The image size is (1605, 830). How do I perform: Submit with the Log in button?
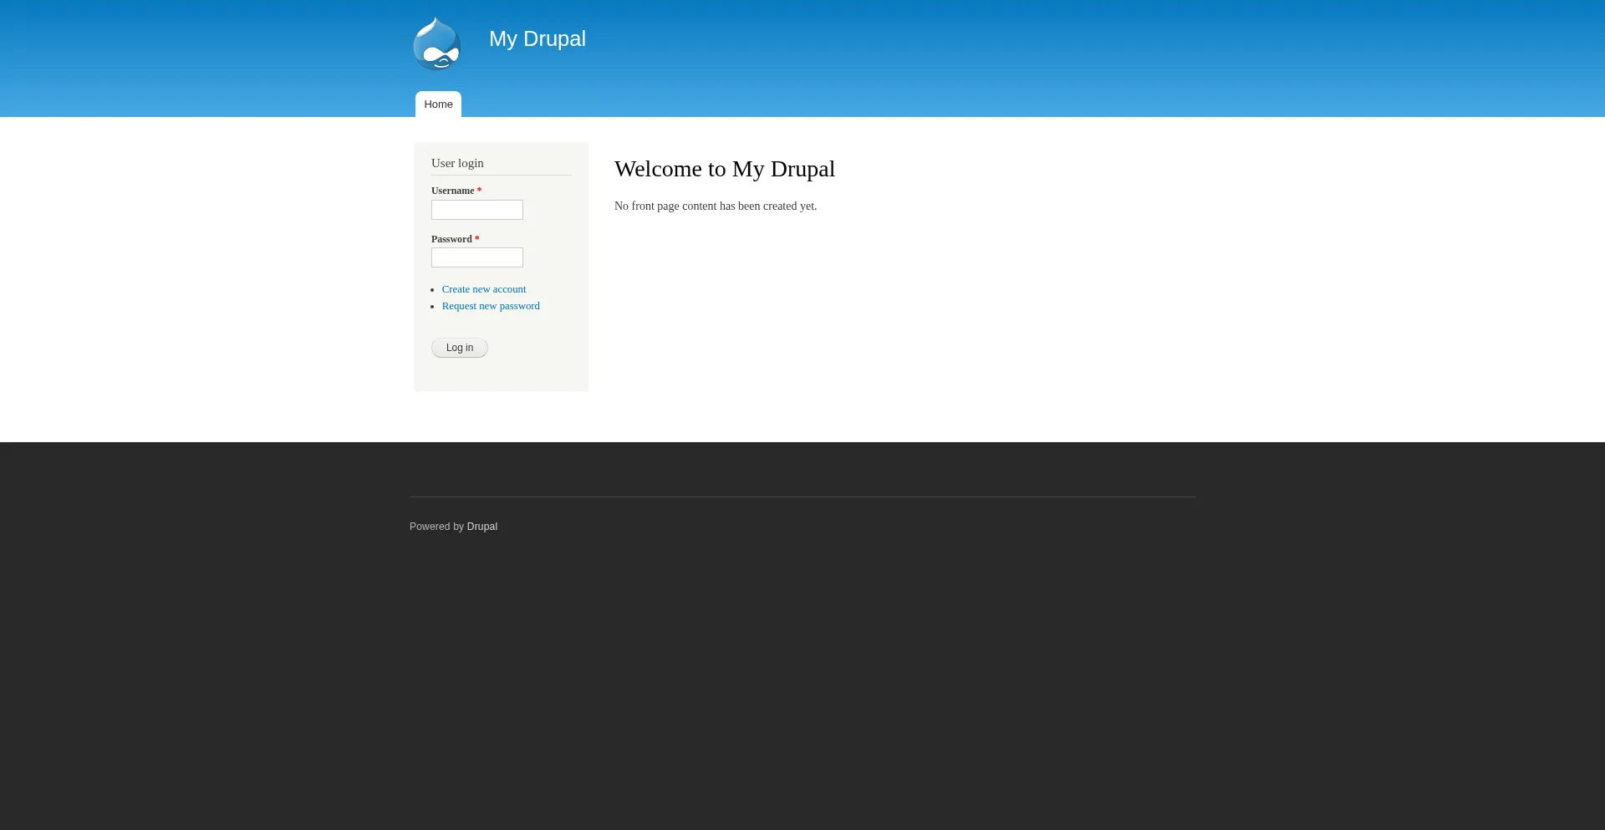460,348
